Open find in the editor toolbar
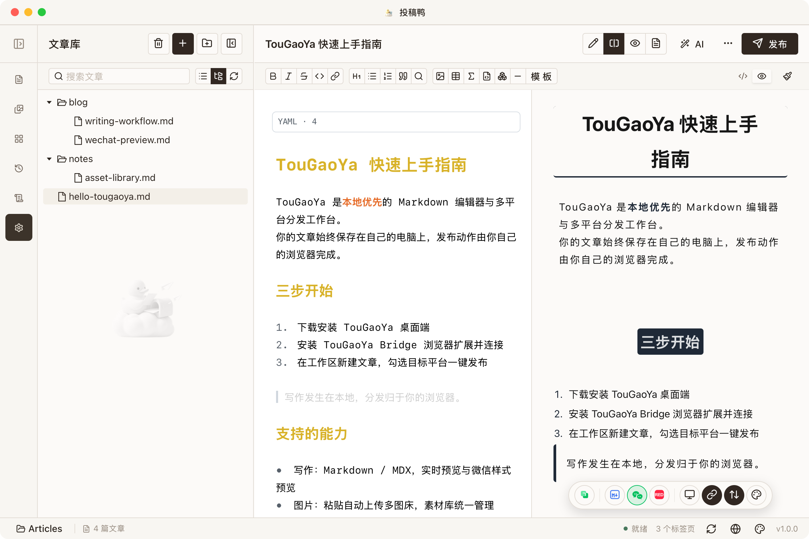This screenshot has width=809, height=539. coord(419,76)
